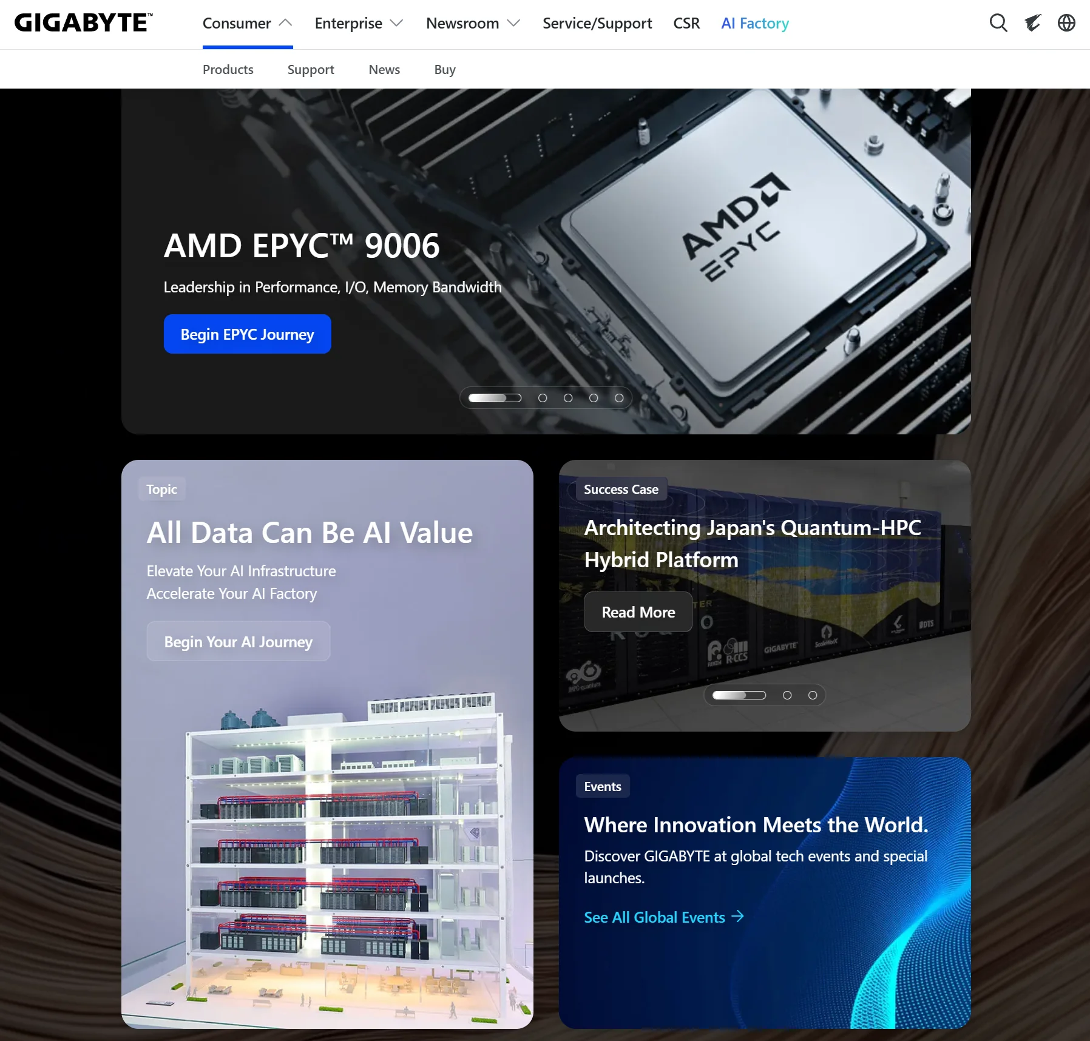Open the AI Factory link

pos(755,23)
